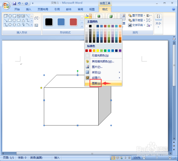Open the align objects menu
The width and height of the screenshot is (178, 161).
point(149,16)
